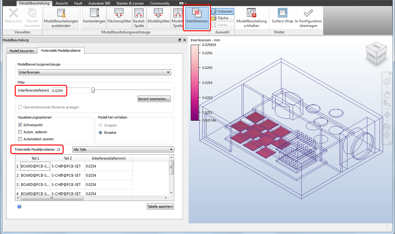Screen dimensions: 395x234
Task: Run the Modell beurteilen tool
Action: (x=32, y=17)
